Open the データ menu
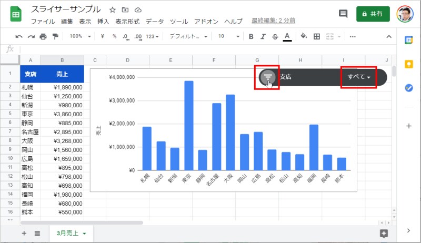421x243 pixels. [x=155, y=22]
